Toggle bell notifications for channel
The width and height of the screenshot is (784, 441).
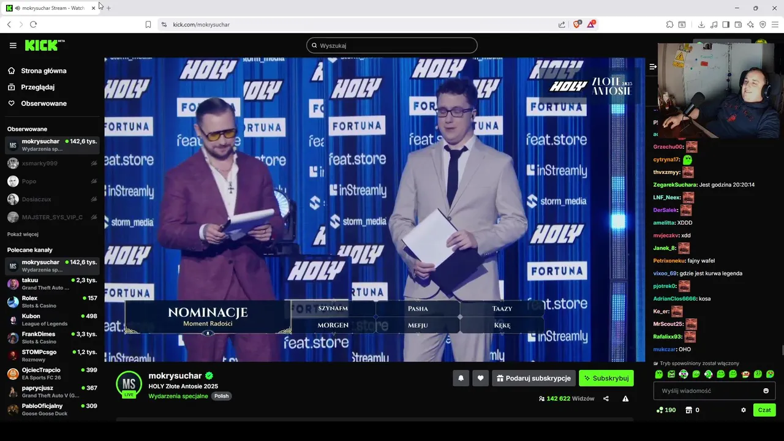461,378
